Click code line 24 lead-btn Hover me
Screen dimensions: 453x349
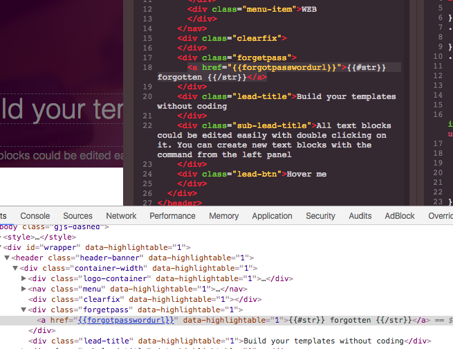click(x=252, y=174)
